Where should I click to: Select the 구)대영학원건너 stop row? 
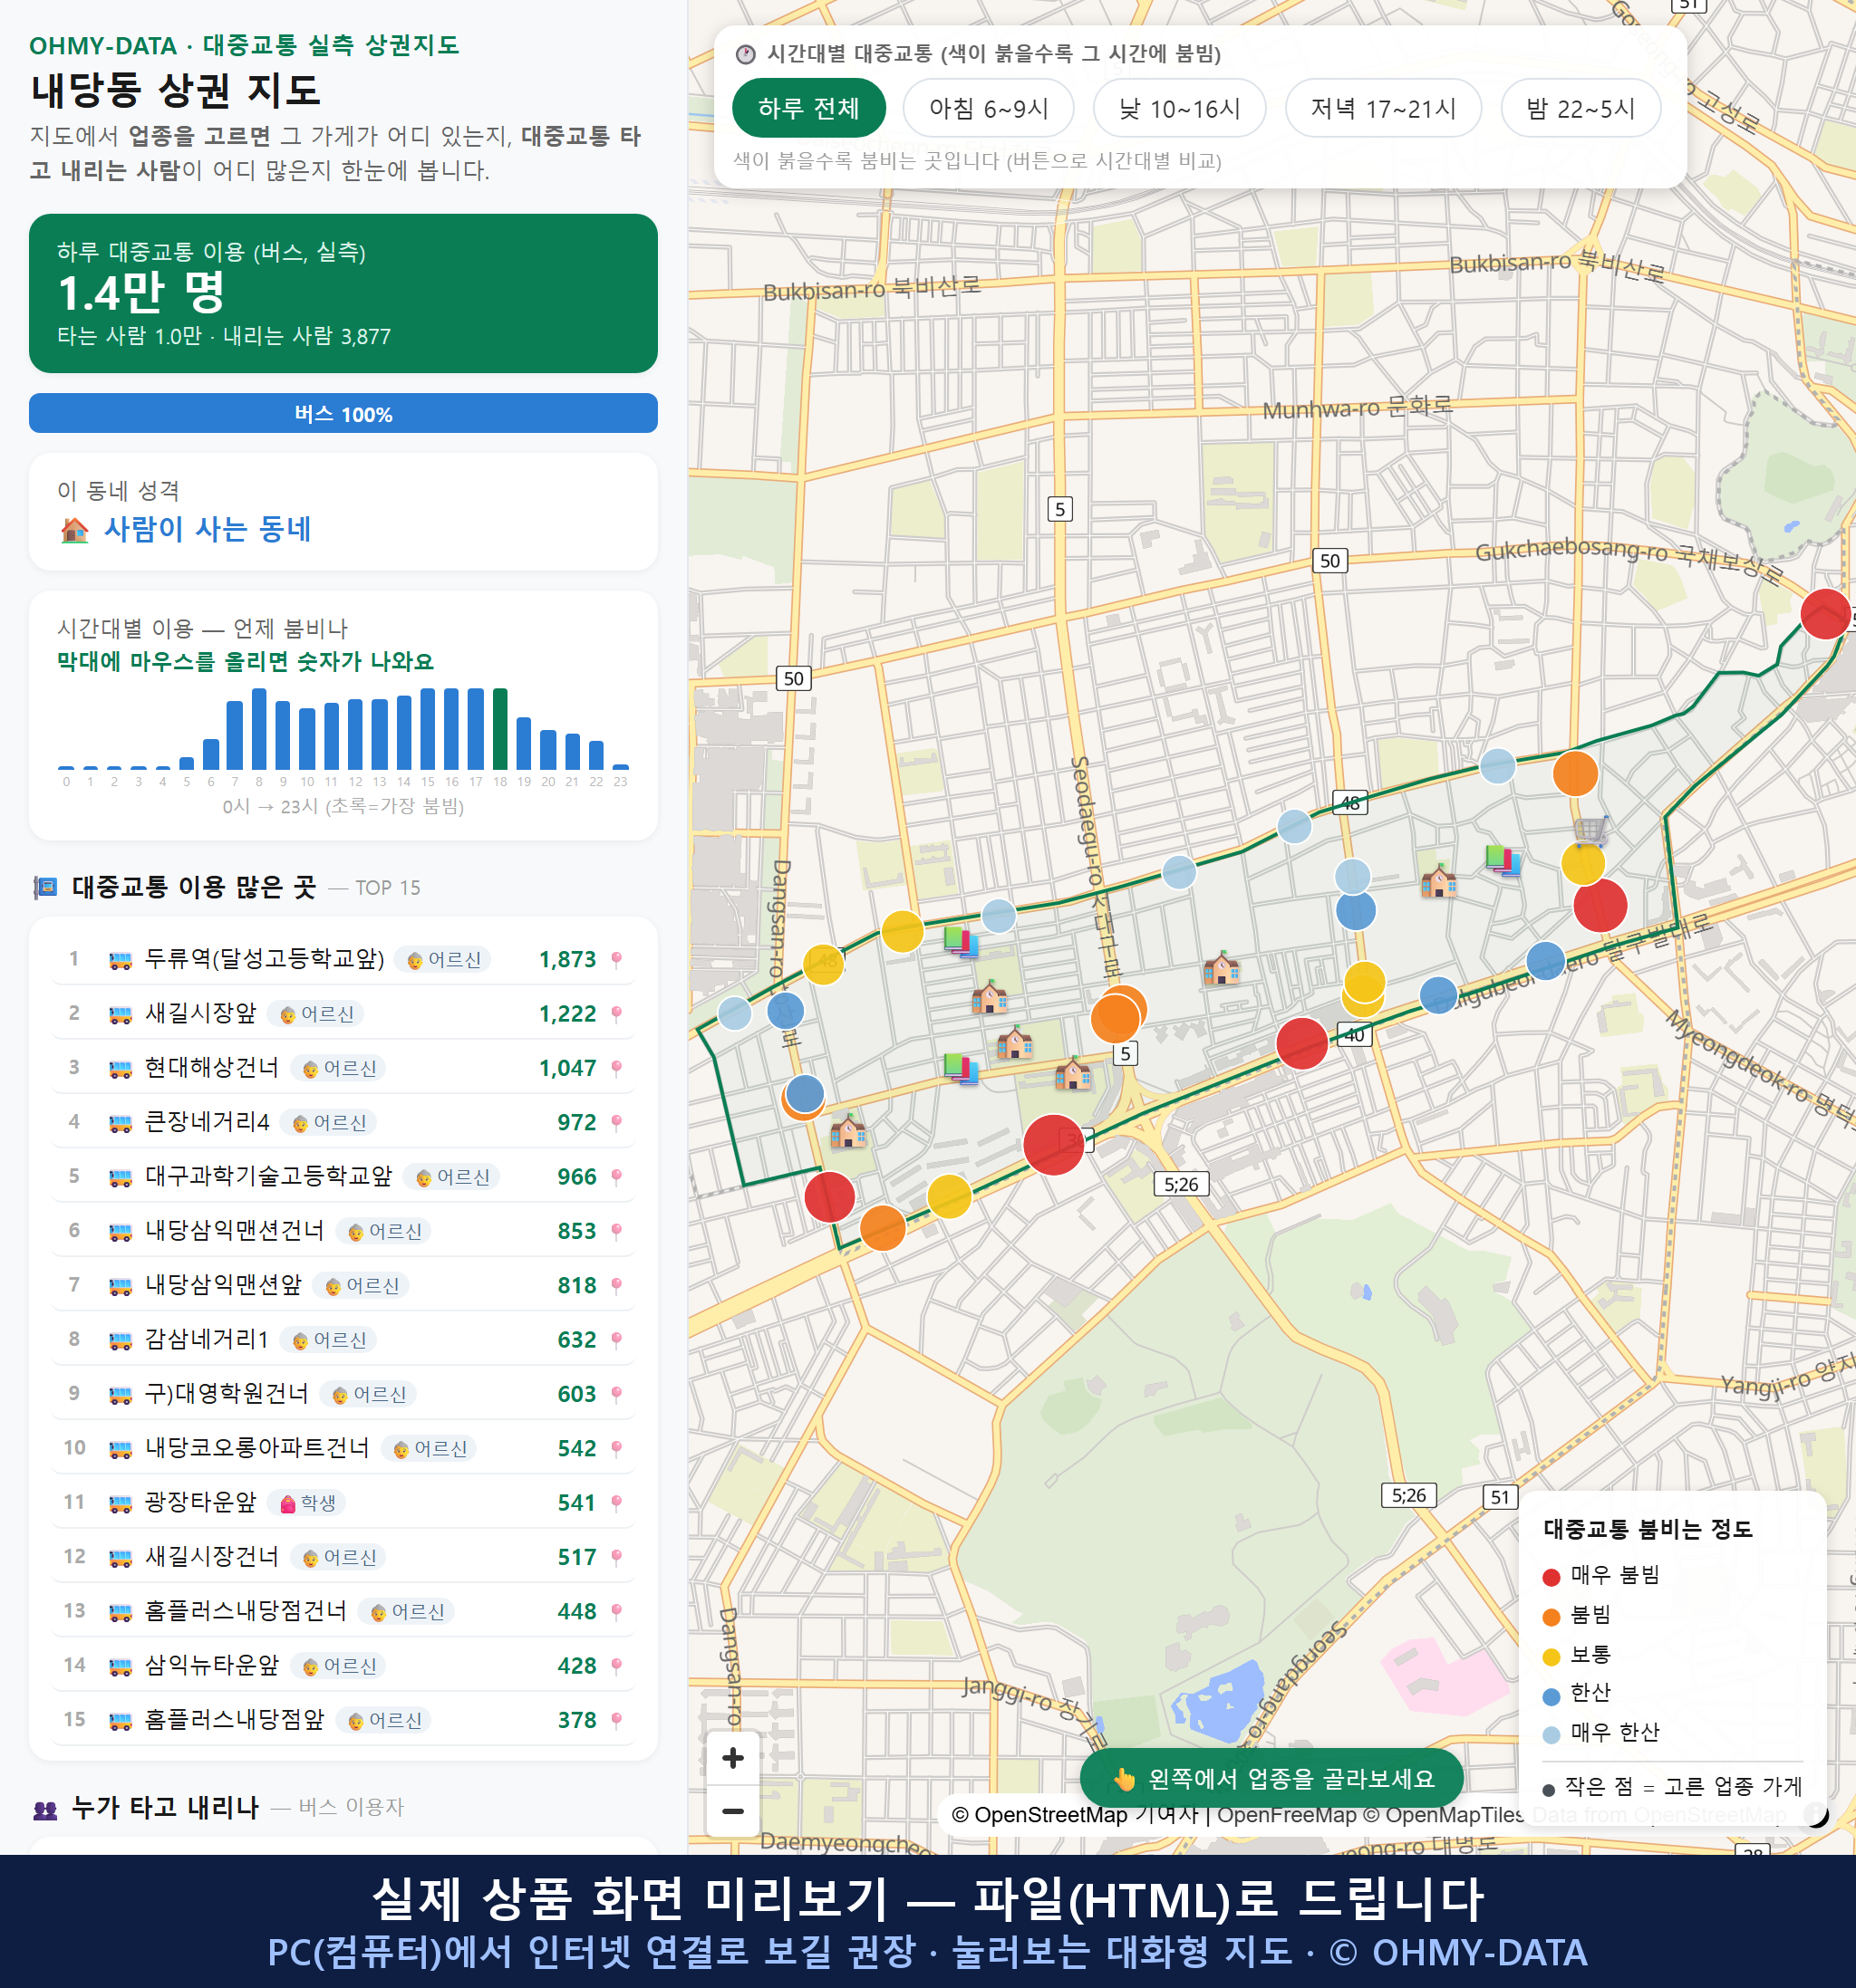(343, 1393)
